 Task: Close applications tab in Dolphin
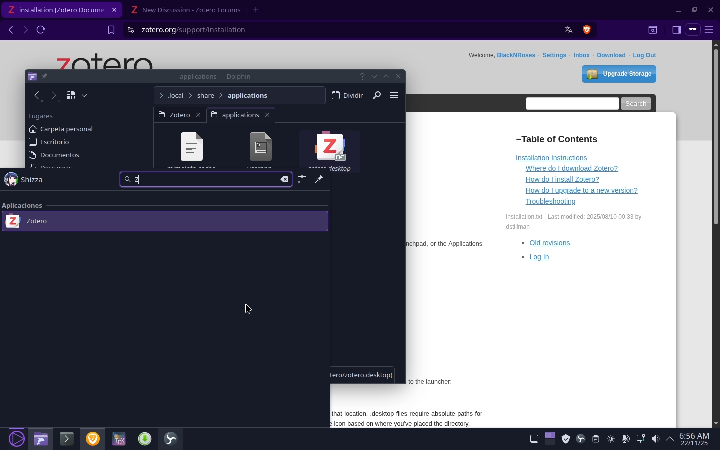[268, 115]
